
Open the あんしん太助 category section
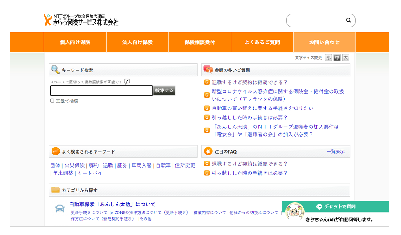pyautogui.click(x=112, y=204)
